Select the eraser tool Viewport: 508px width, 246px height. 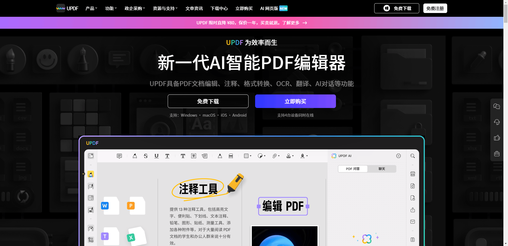231,156
